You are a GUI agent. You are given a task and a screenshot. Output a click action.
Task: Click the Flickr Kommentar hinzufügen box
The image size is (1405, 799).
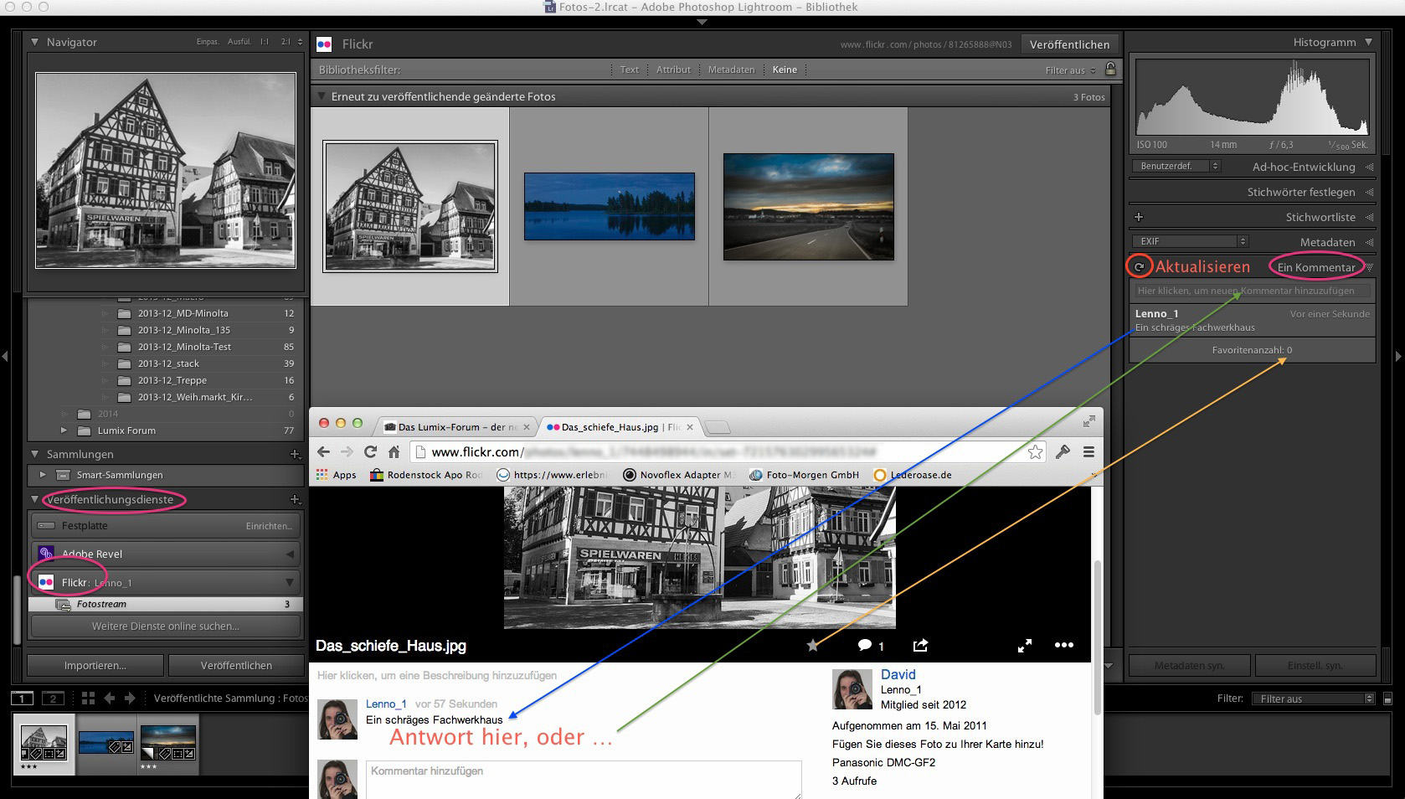[584, 780]
